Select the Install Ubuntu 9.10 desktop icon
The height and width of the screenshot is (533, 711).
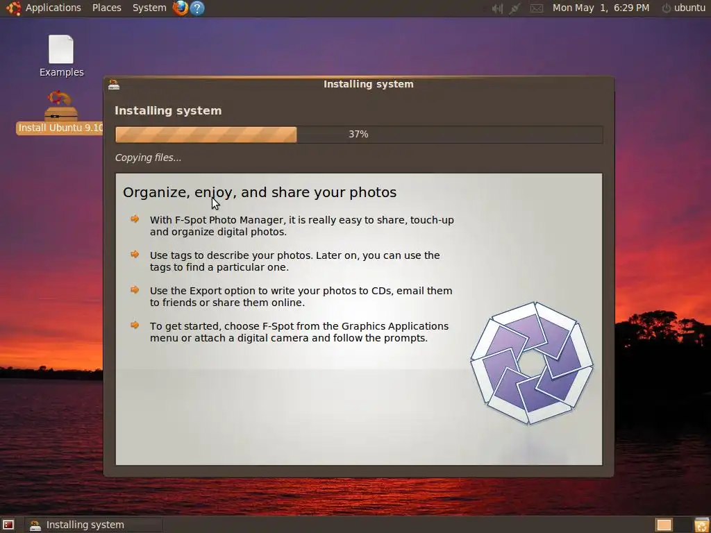61,112
